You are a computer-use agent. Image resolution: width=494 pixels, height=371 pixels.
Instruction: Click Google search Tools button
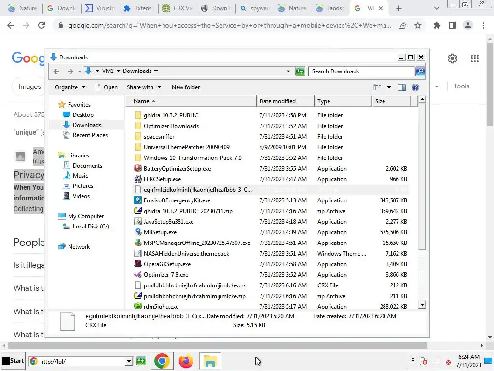pyautogui.click(x=461, y=86)
